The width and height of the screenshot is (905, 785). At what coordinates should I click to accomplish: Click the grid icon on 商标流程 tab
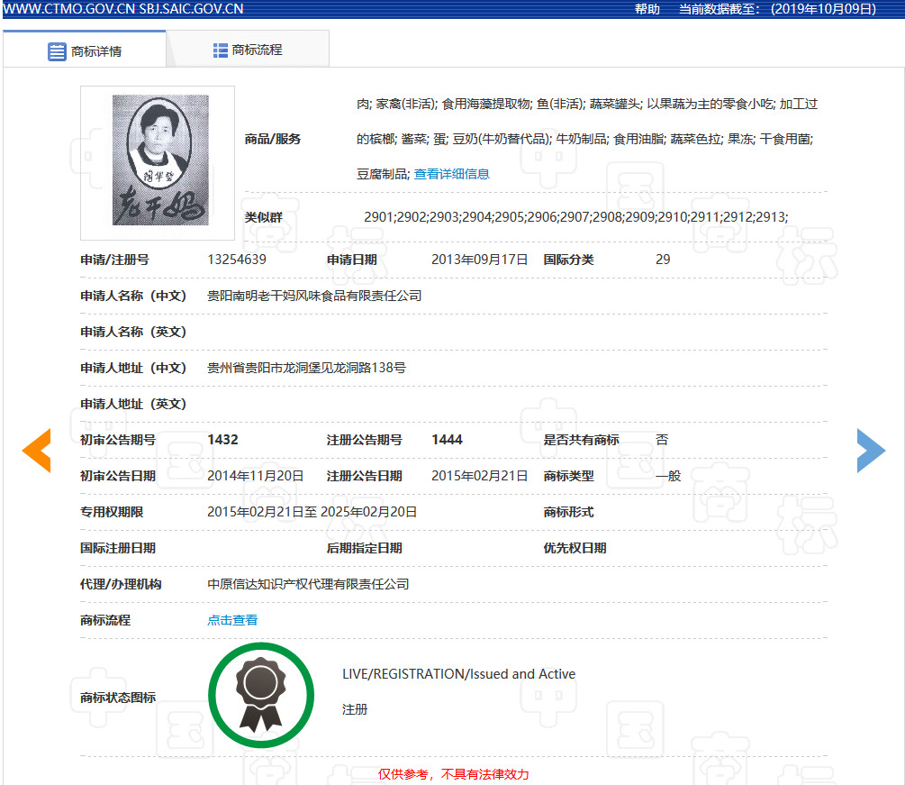click(x=219, y=49)
